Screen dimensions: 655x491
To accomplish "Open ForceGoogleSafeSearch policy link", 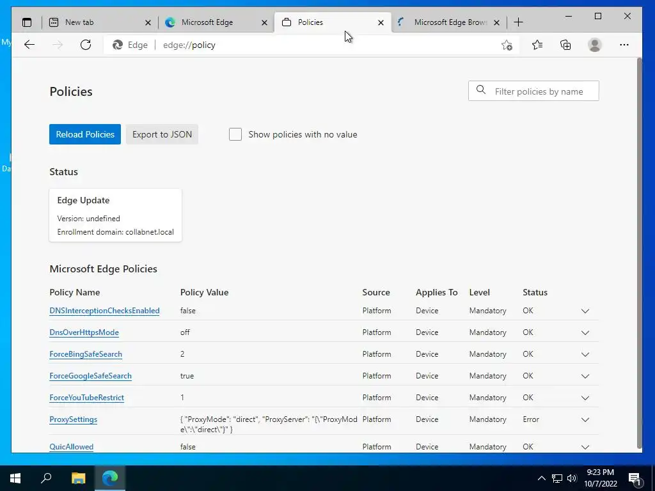I will click(x=90, y=376).
